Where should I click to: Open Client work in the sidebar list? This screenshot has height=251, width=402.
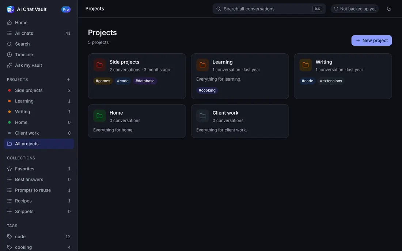39,133
